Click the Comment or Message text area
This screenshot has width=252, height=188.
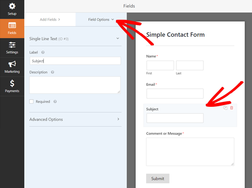click(190, 152)
